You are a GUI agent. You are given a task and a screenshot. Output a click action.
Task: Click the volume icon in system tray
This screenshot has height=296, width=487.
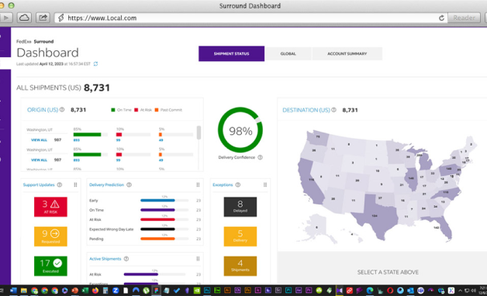coord(473,291)
